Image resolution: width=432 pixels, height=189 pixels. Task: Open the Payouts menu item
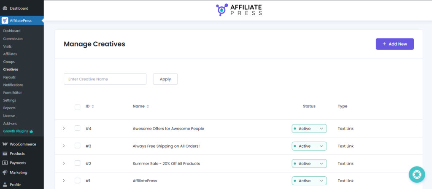click(x=9, y=77)
